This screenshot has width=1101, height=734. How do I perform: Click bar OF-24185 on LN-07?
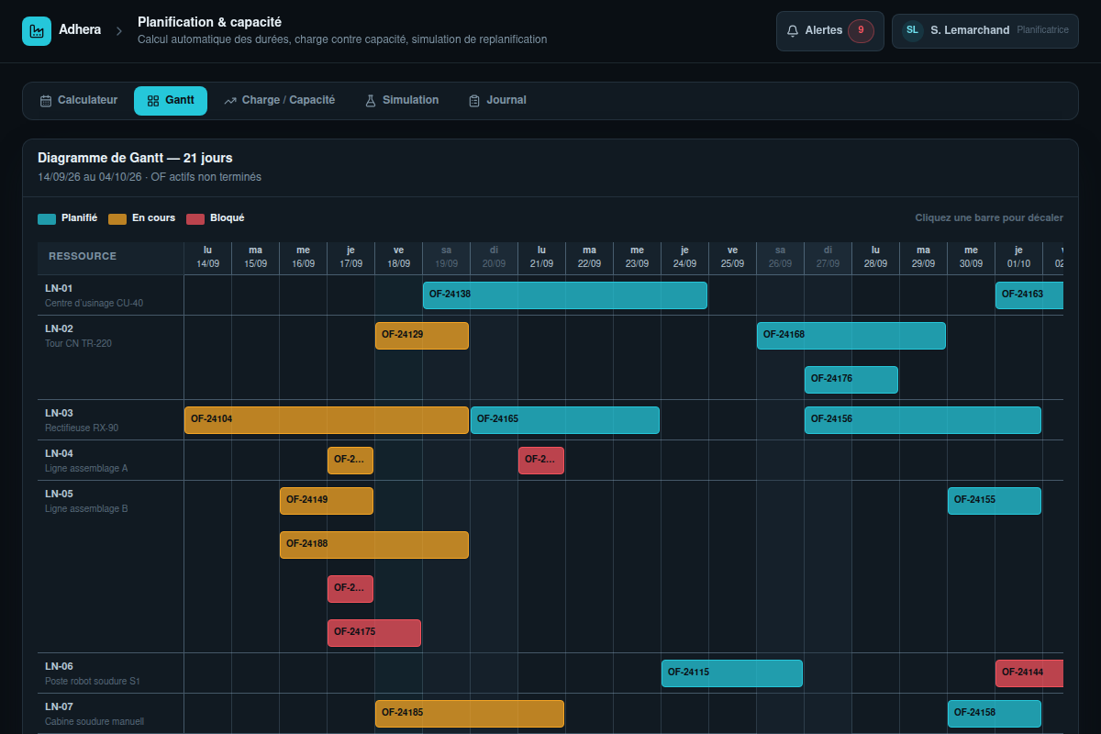(470, 713)
